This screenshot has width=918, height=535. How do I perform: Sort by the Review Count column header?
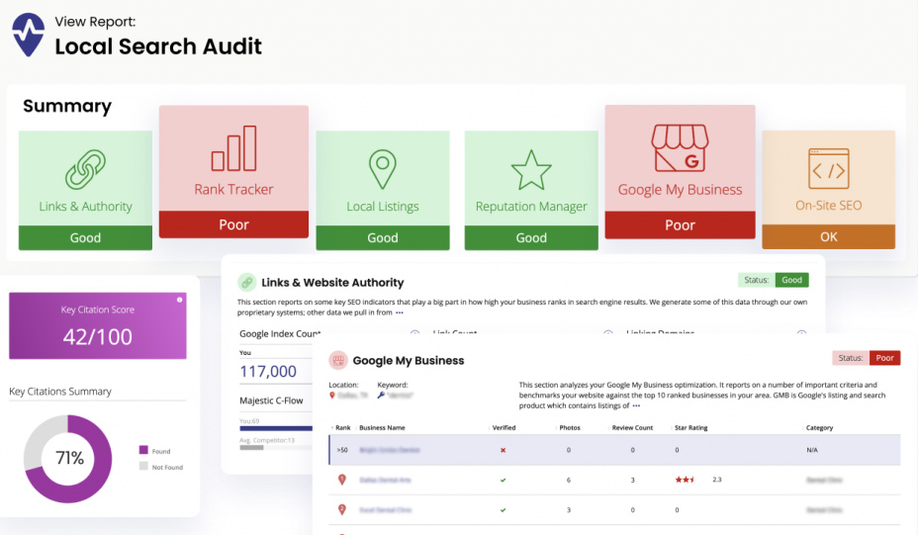[x=632, y=428]
